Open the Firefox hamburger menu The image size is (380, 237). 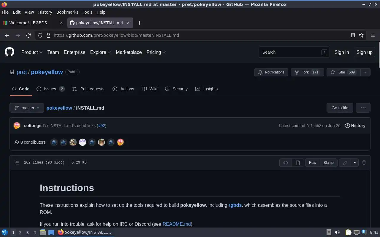tap(373, 35)
